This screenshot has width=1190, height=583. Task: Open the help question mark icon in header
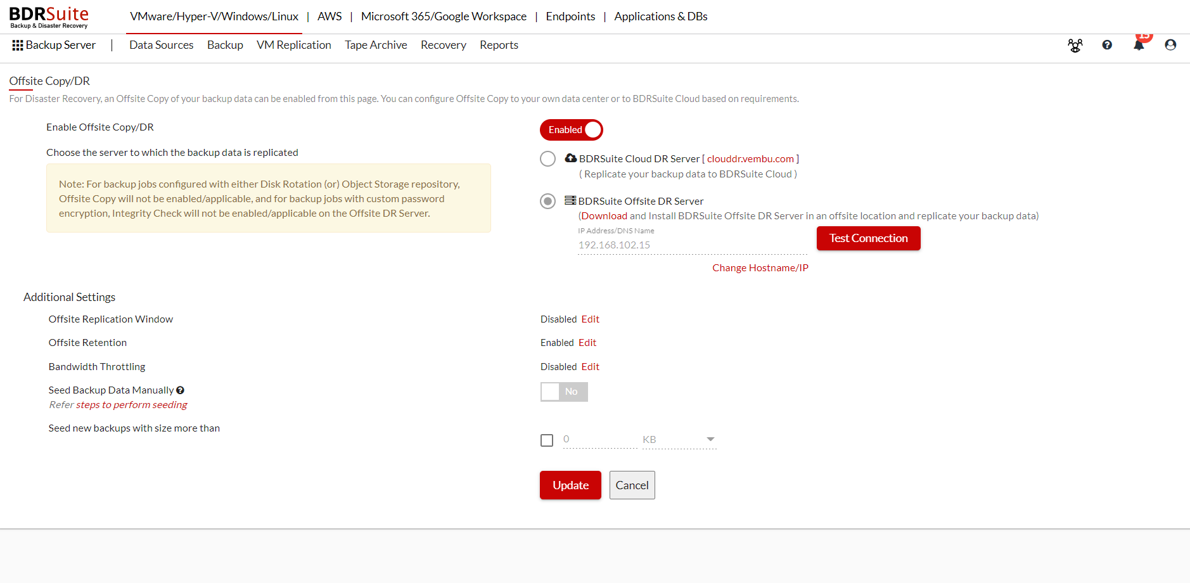pyautogui.click(x=1107, y=45)
